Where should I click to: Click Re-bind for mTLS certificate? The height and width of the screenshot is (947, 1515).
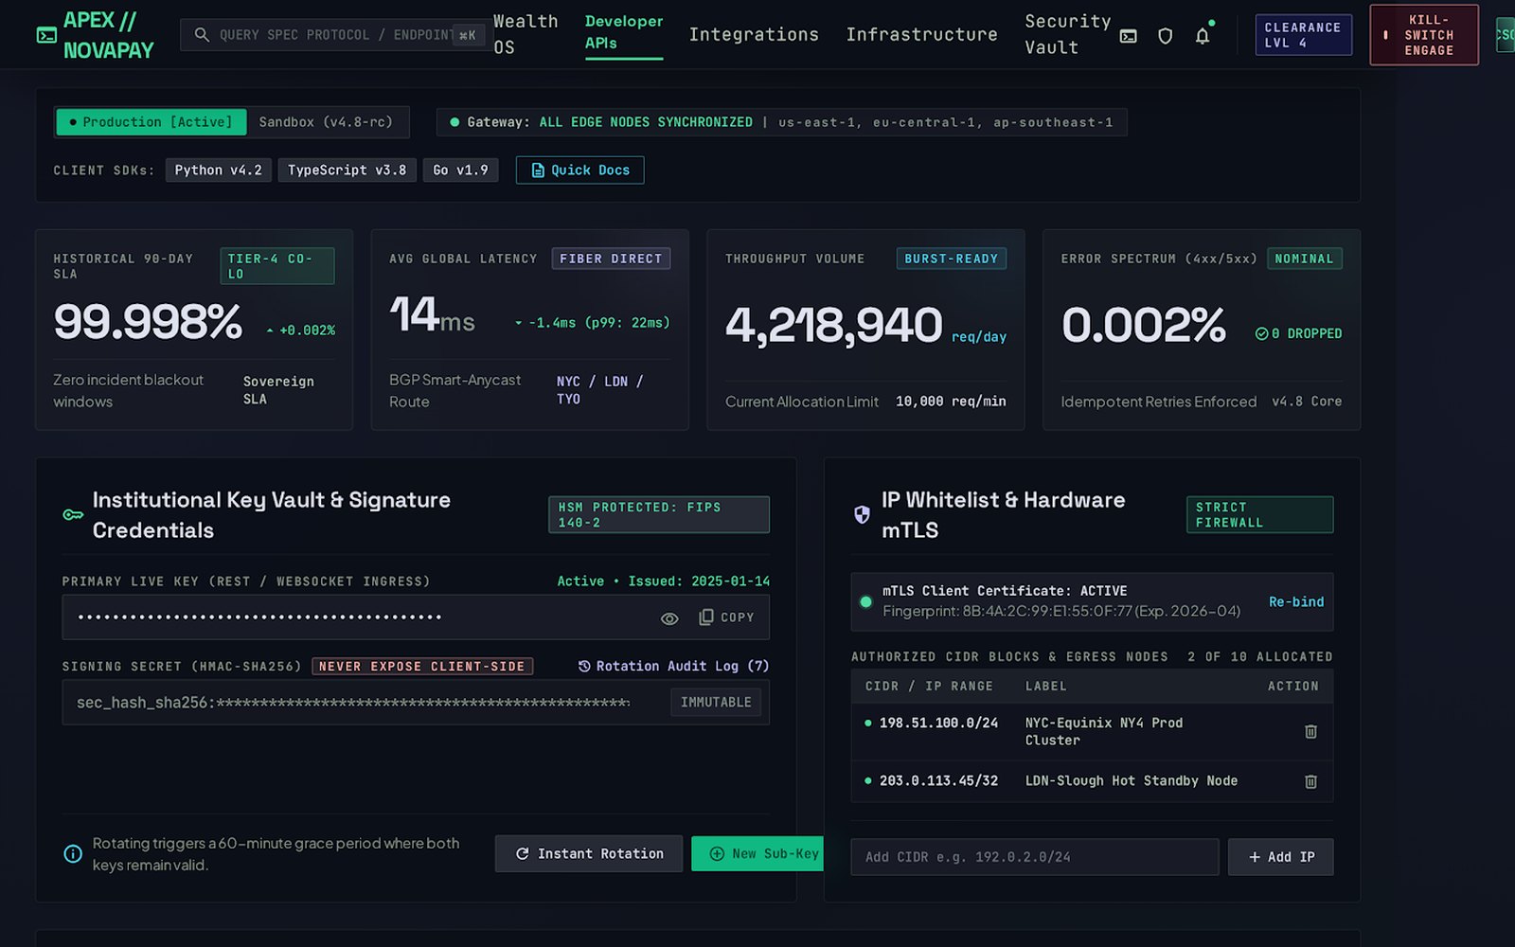[1296, 601]
